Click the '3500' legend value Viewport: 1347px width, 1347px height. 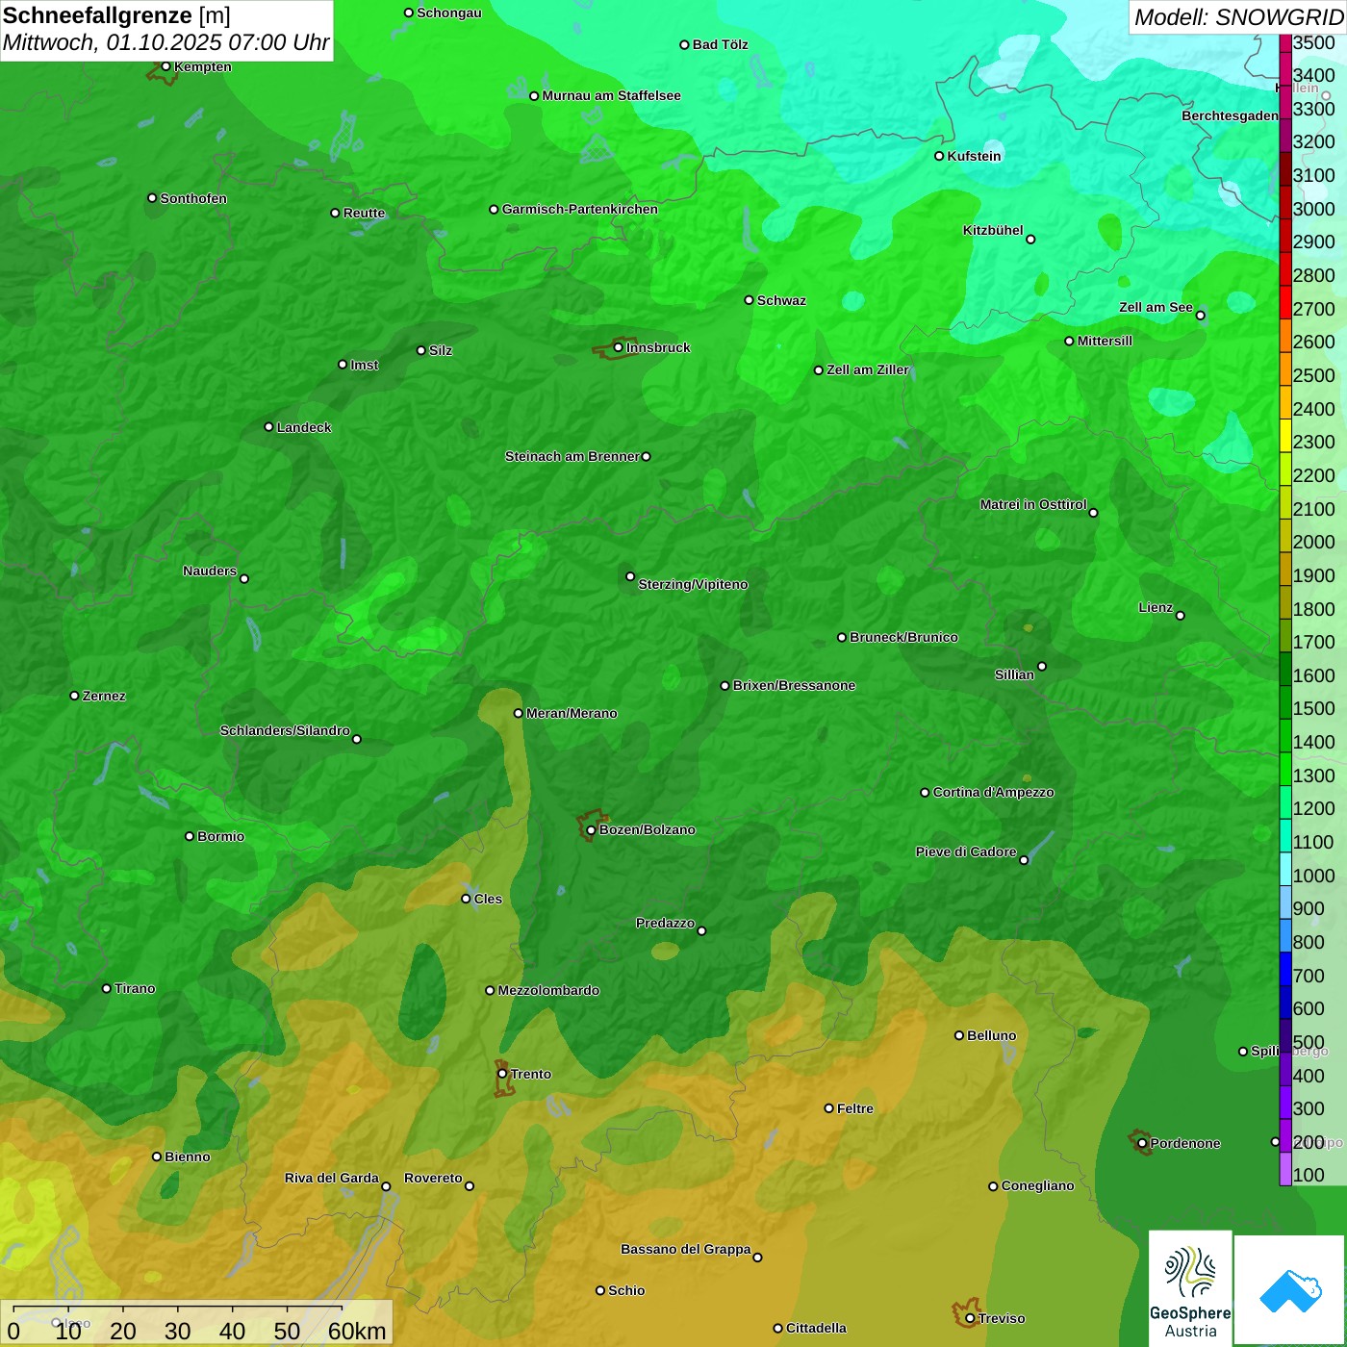[x=1314, y=43]
